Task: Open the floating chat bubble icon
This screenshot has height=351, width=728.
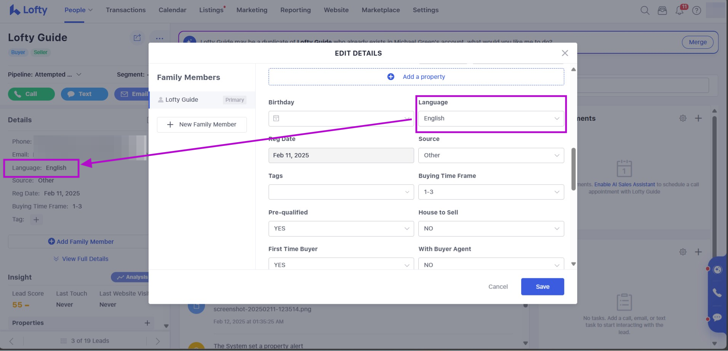Action: click(717, 317)
